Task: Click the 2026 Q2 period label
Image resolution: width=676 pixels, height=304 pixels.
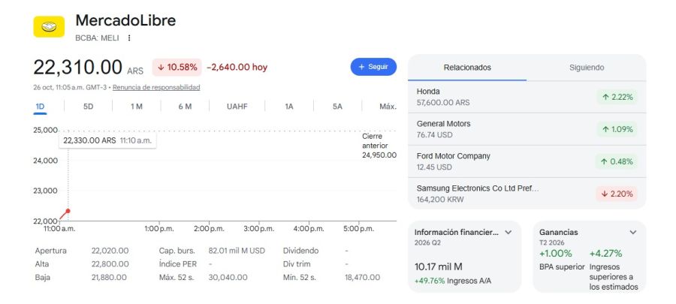Action: point(427,243)
